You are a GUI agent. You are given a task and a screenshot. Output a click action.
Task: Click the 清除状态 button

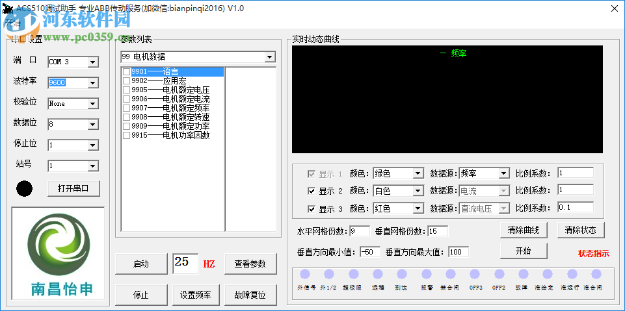tap(581, 230)
